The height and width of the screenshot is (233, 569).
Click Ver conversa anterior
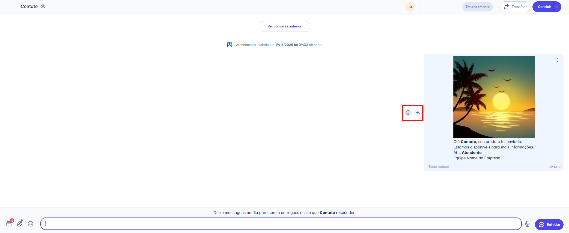tap(284, 26)
